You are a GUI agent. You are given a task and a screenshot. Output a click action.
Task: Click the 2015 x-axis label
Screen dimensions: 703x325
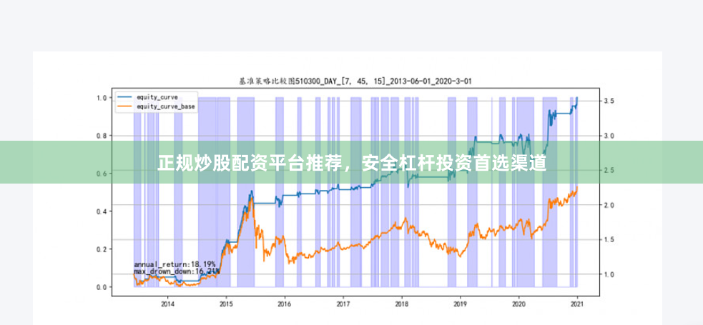point(226,304)
